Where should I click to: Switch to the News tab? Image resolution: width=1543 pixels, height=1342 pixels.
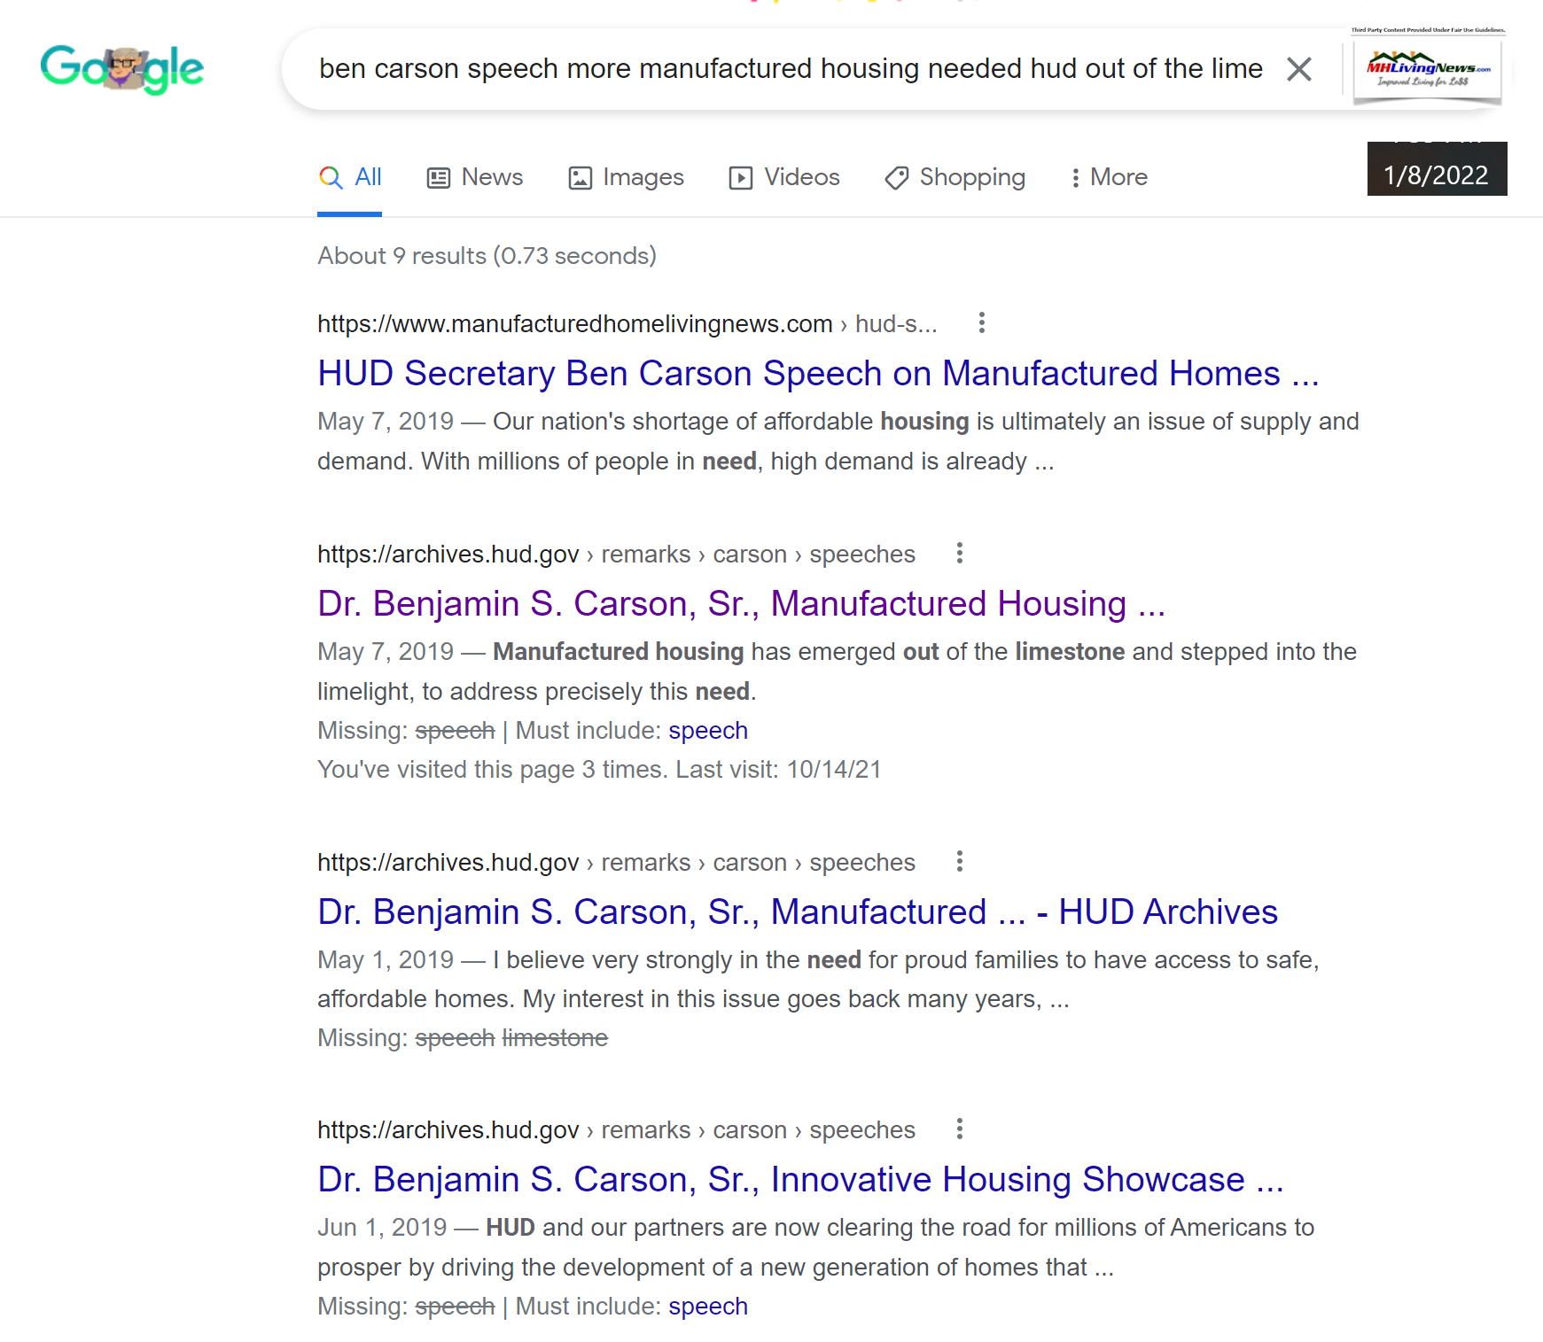click(x=475, y=177)
